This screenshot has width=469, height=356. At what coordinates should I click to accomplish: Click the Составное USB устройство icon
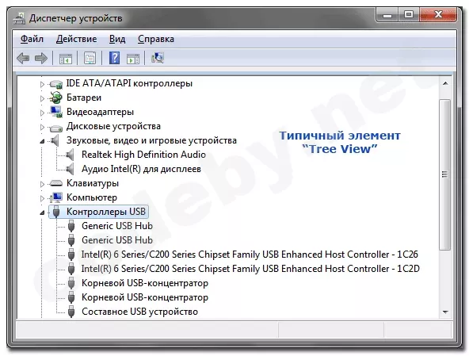(x=71, y=312)
